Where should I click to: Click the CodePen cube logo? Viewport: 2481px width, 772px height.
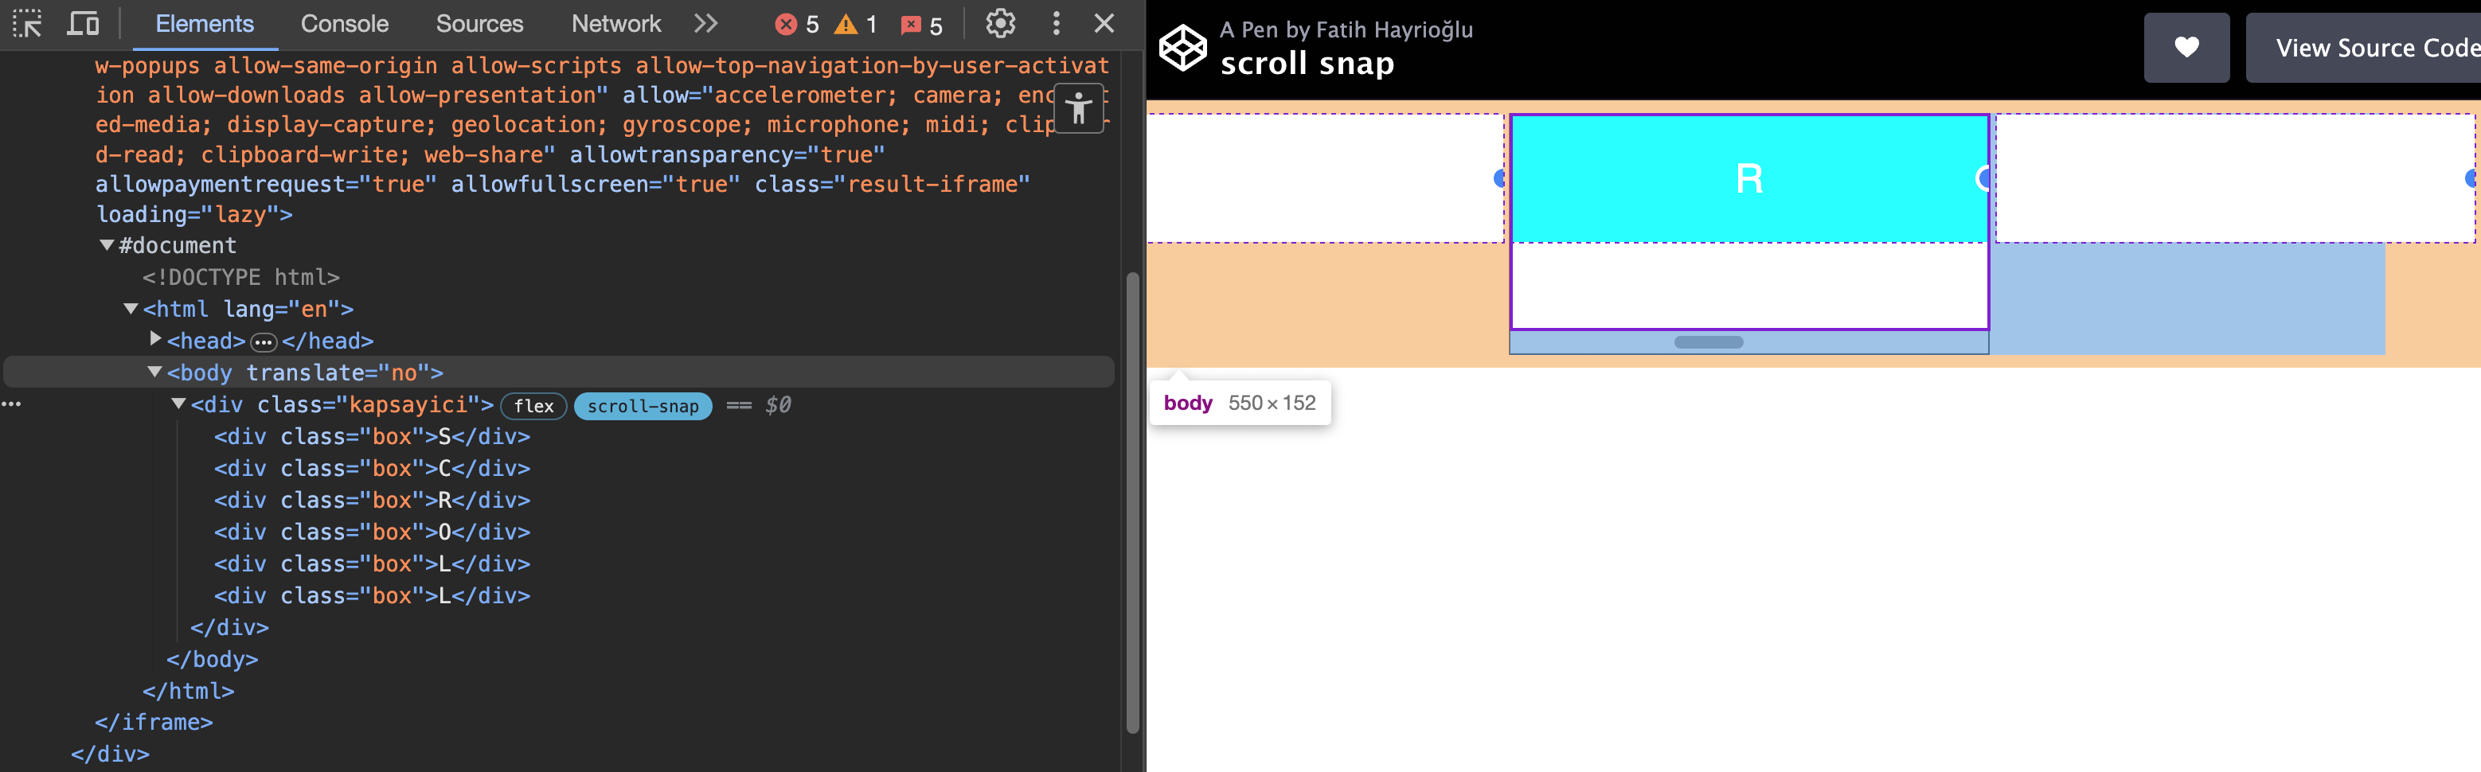tap(1182, 45)
